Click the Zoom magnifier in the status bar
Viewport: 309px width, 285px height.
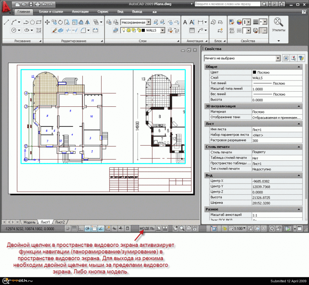182,228
